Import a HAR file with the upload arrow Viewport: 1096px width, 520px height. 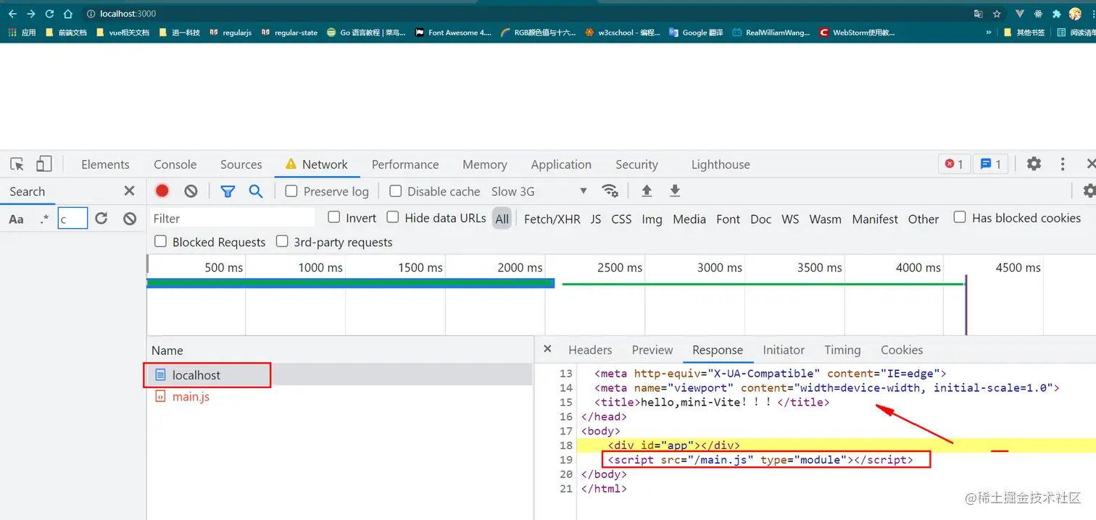[x=647, y=191]
